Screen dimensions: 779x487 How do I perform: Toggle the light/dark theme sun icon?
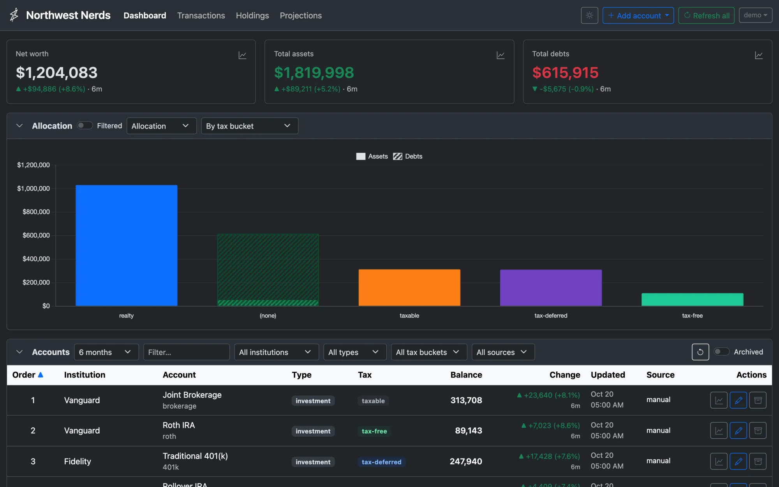coord(589,16)
